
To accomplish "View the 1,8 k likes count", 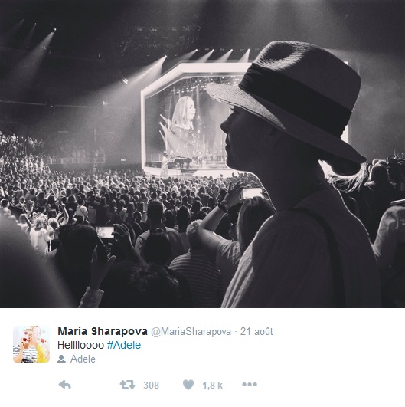I will 212,386.
